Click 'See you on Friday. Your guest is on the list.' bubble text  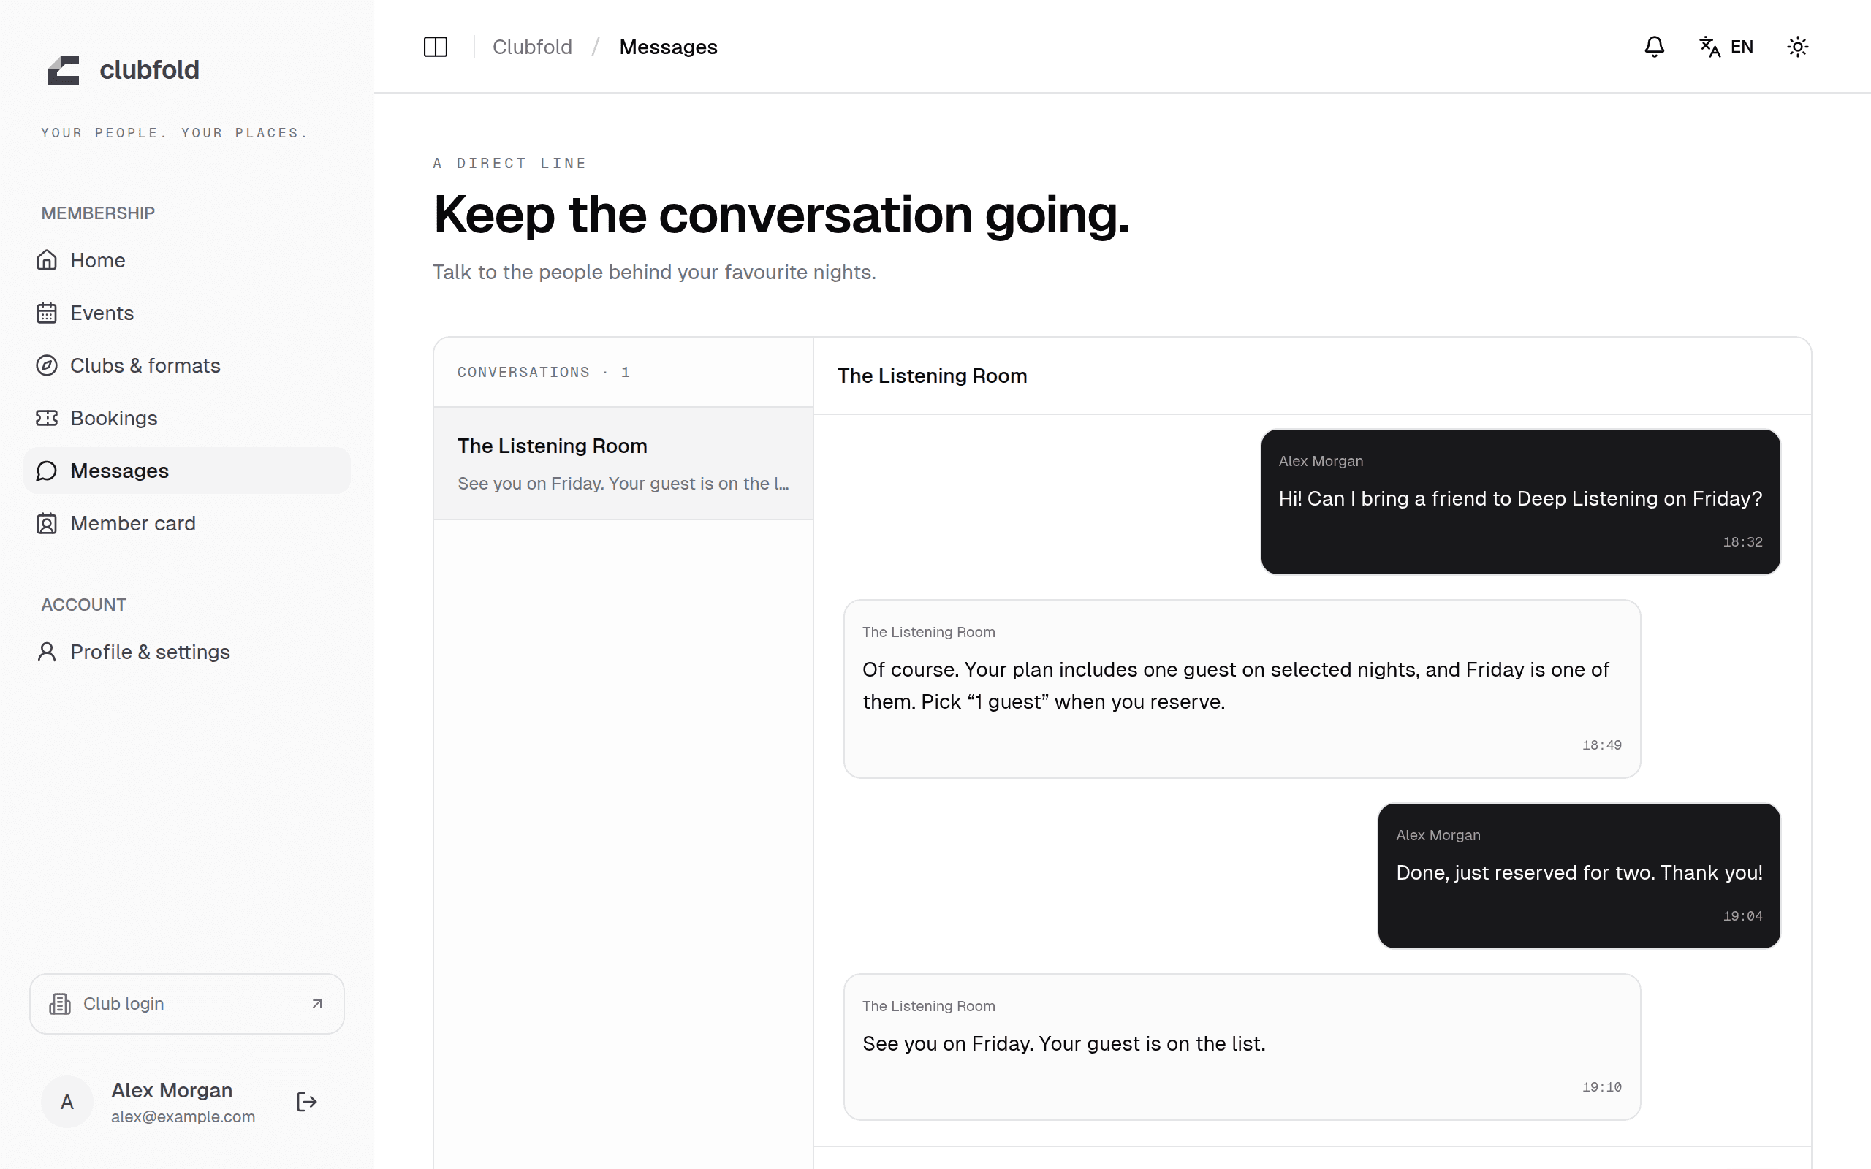pos(1064,1044)
